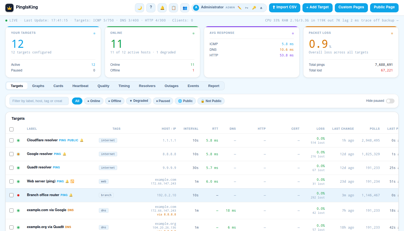
Task: Open Custom Pages
Action: click(351, 8)
